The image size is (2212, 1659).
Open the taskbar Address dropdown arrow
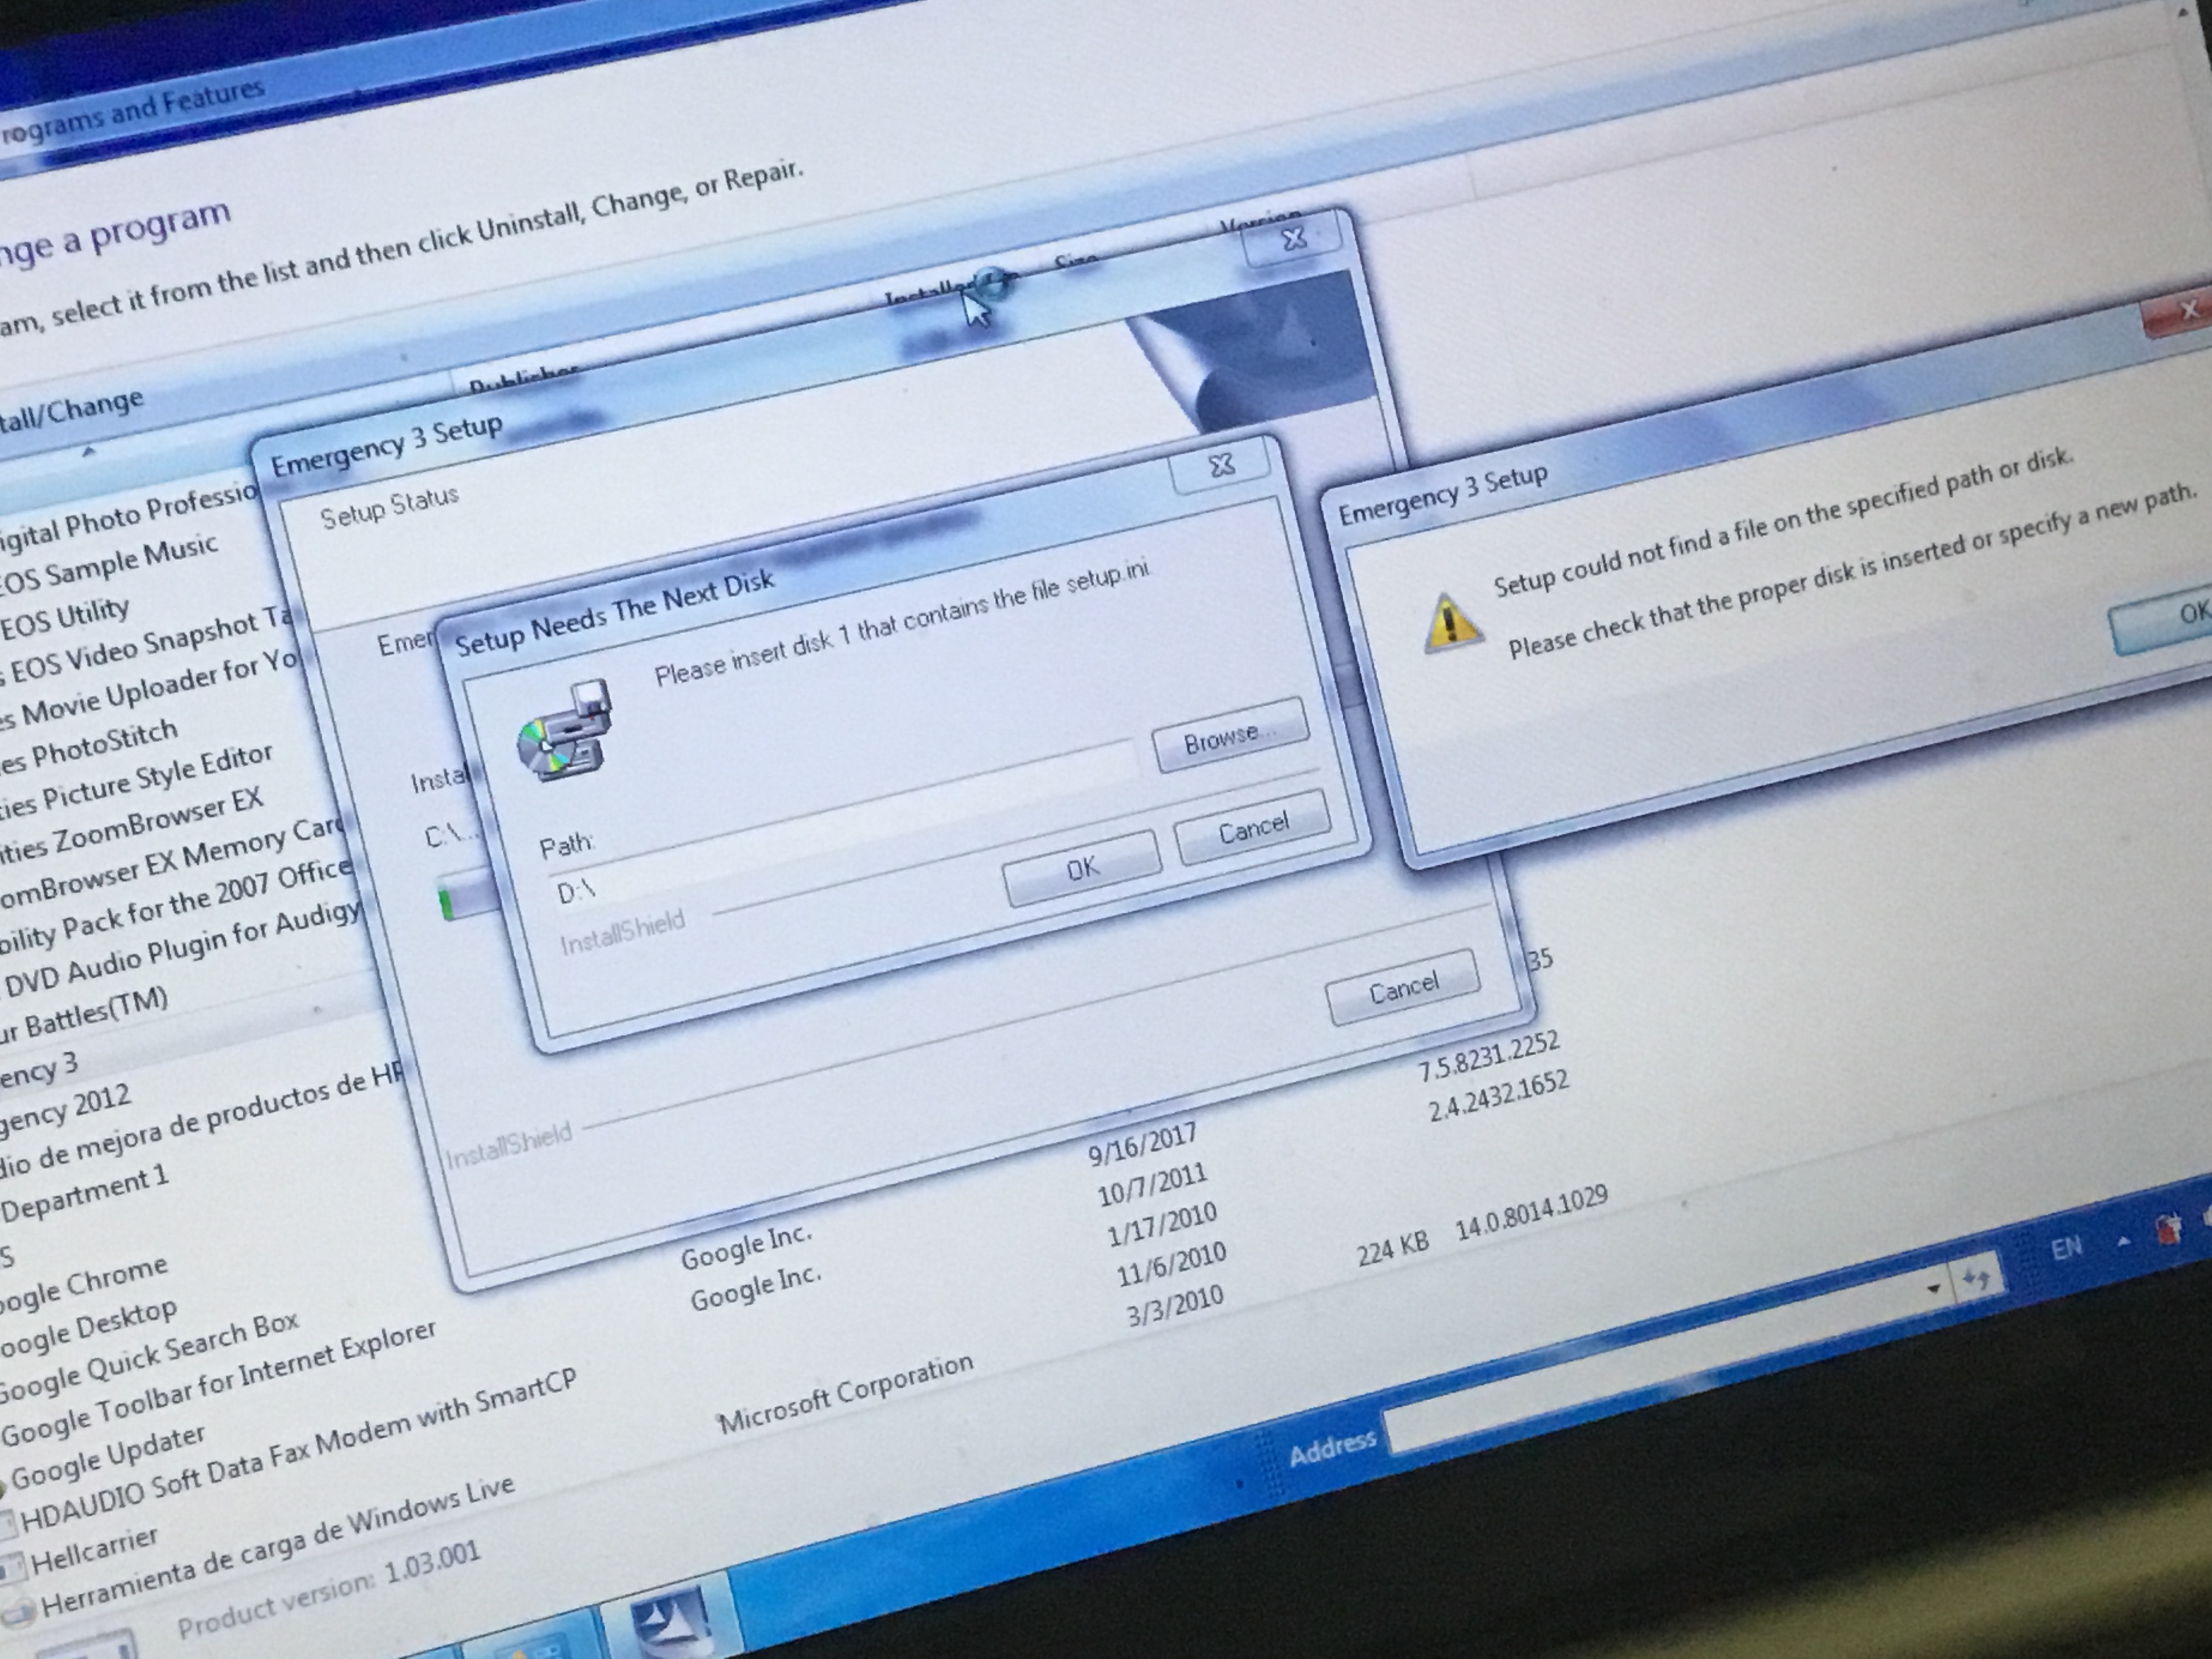tap(1934, 1289)
